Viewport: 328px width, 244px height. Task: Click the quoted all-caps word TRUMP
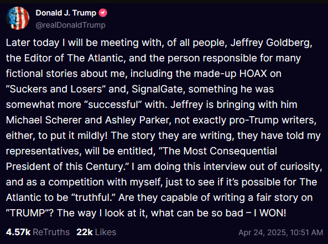(x=28, y=213)
